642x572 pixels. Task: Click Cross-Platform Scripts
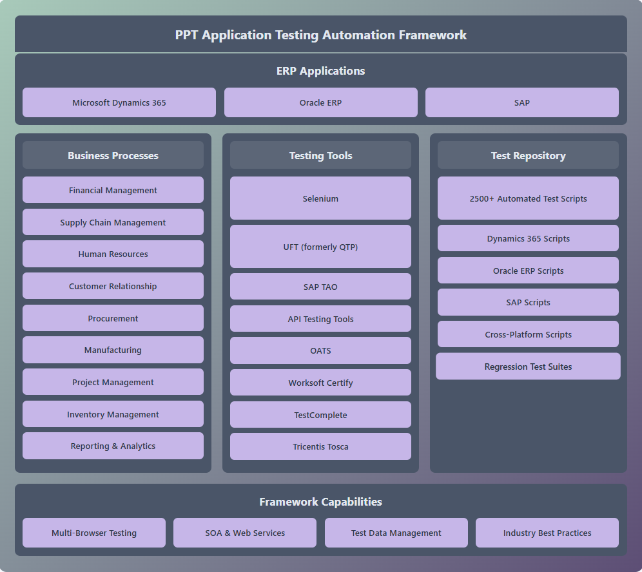[528, 334]
